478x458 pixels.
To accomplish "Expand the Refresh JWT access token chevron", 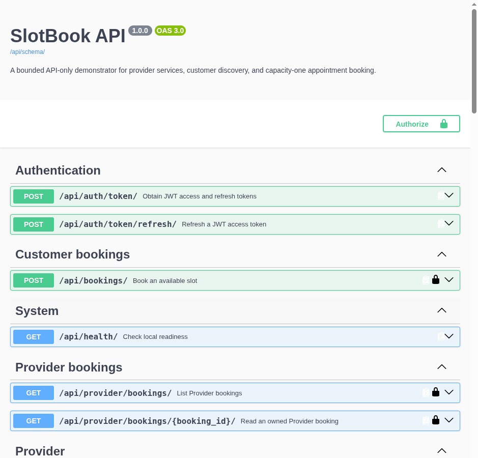I will point(449,223).
